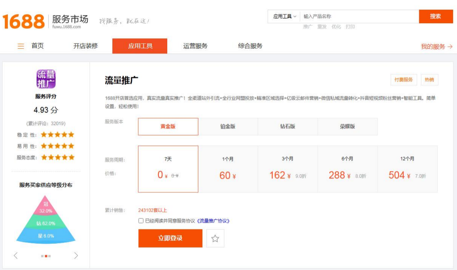Open the 运营服务 nav tab
This screenshot has width=457, height=270.
195,46
